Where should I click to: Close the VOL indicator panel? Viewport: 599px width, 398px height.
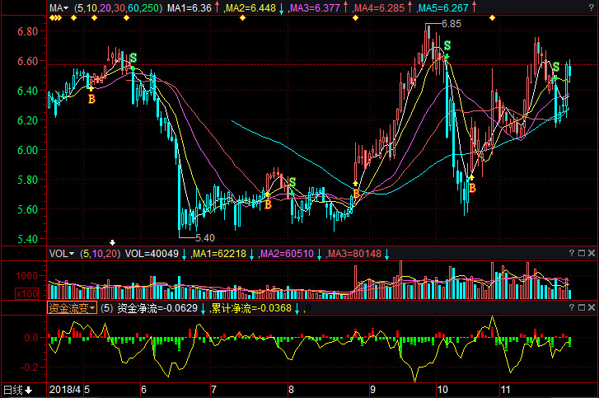point(589,254)
